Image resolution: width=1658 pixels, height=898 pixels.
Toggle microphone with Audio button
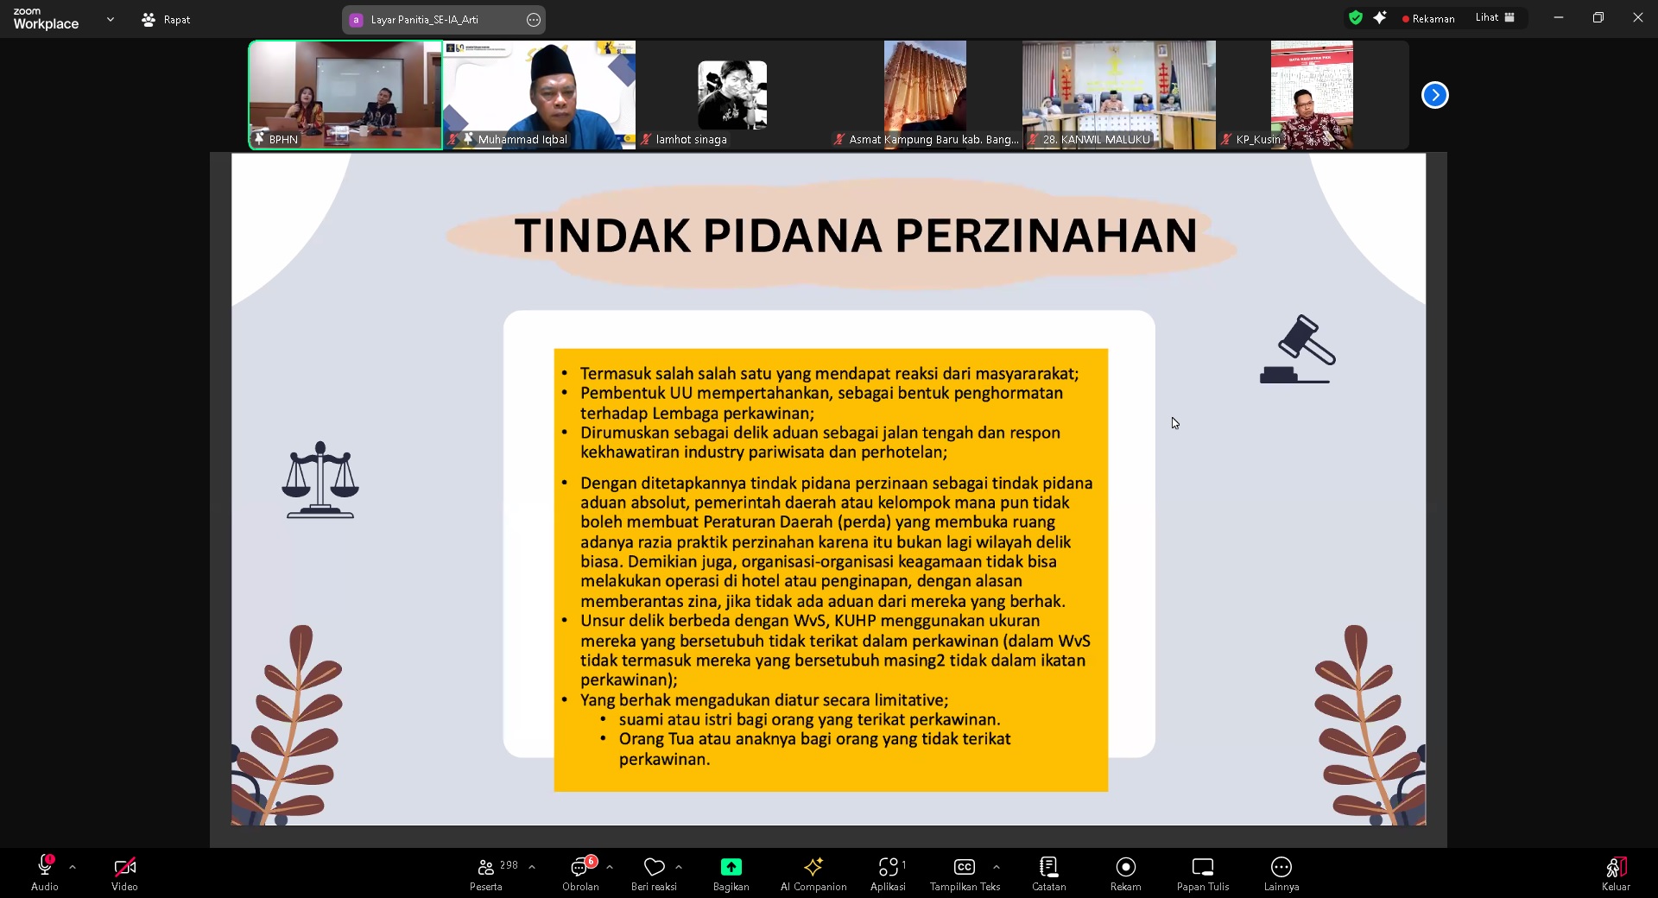click(x=45, y=873)
